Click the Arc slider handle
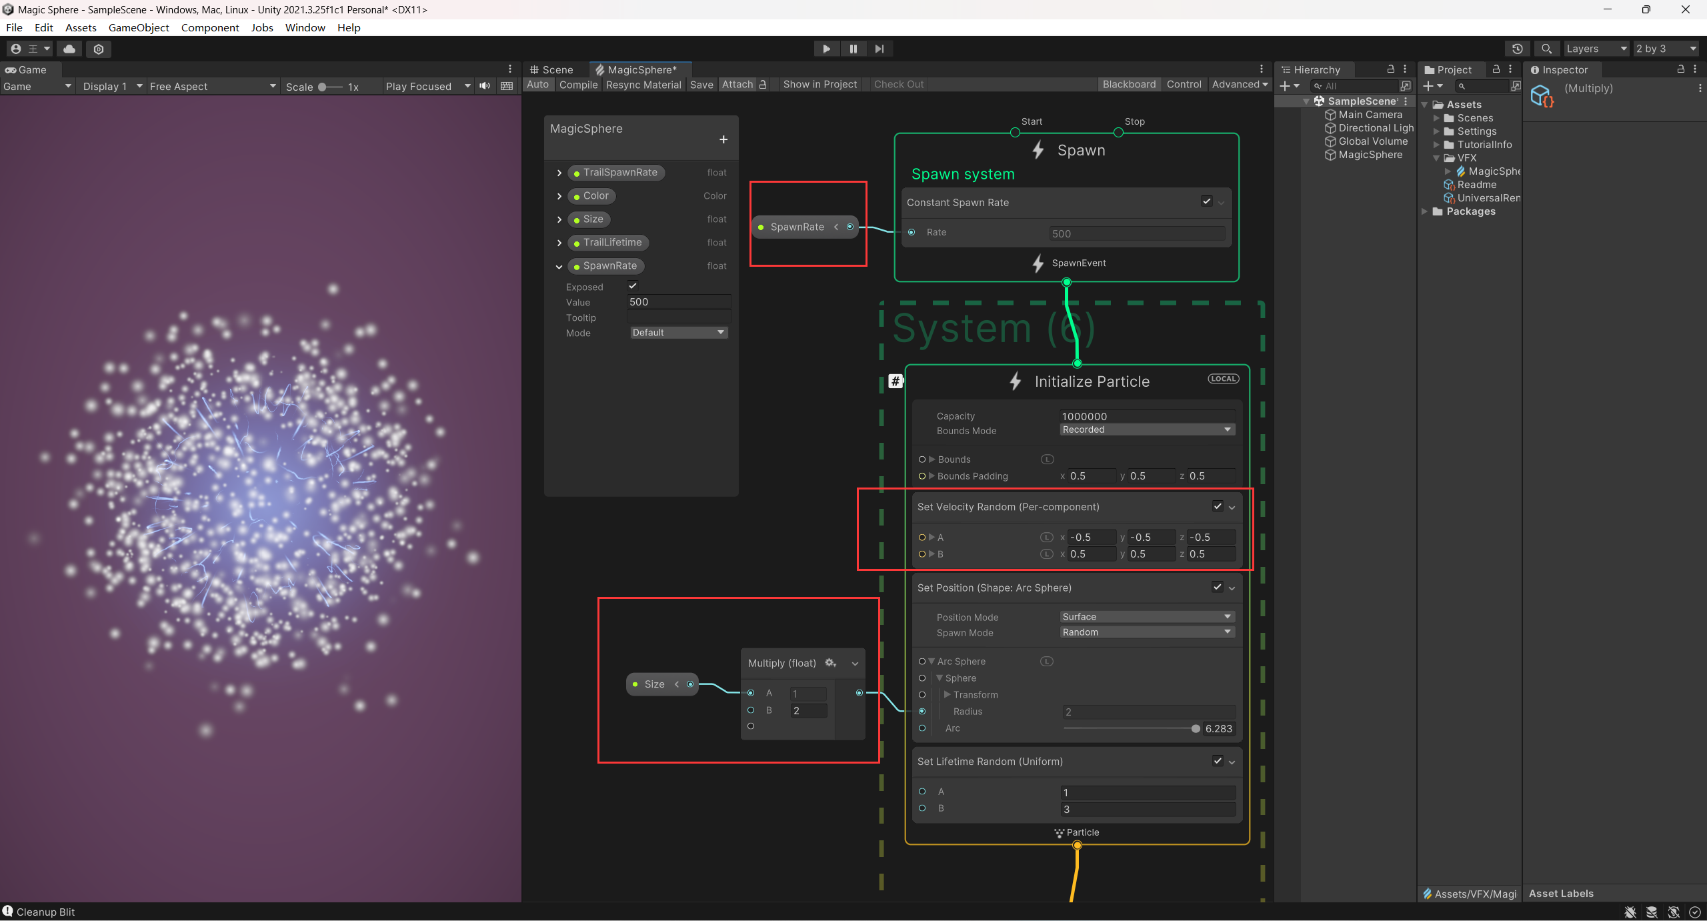Screen dimensions: 1707x921 coord(1196,729)
